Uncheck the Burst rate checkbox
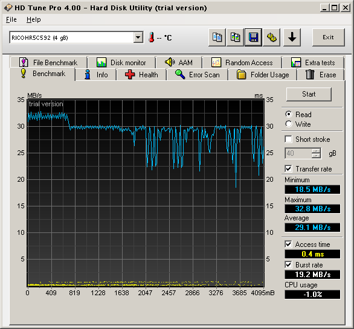 pyautogui.click(x=288, y=264)
